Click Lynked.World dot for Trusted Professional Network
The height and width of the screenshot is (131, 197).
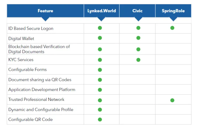(x=100, y=100)
